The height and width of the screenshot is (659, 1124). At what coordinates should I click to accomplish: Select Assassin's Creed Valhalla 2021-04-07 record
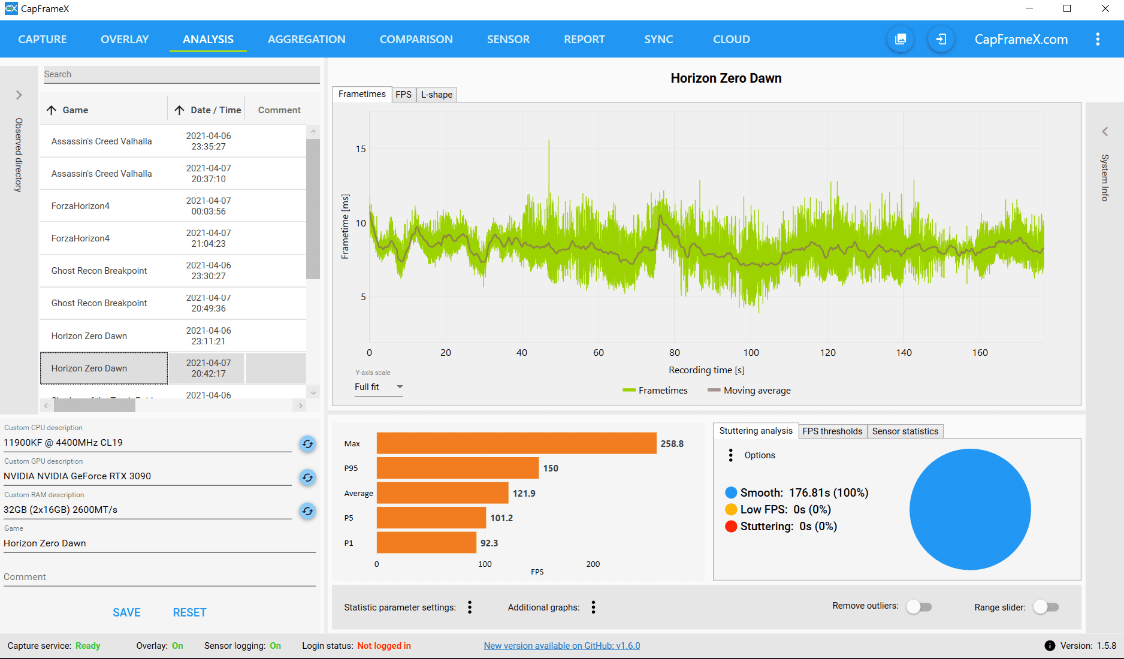pos(173,174)
